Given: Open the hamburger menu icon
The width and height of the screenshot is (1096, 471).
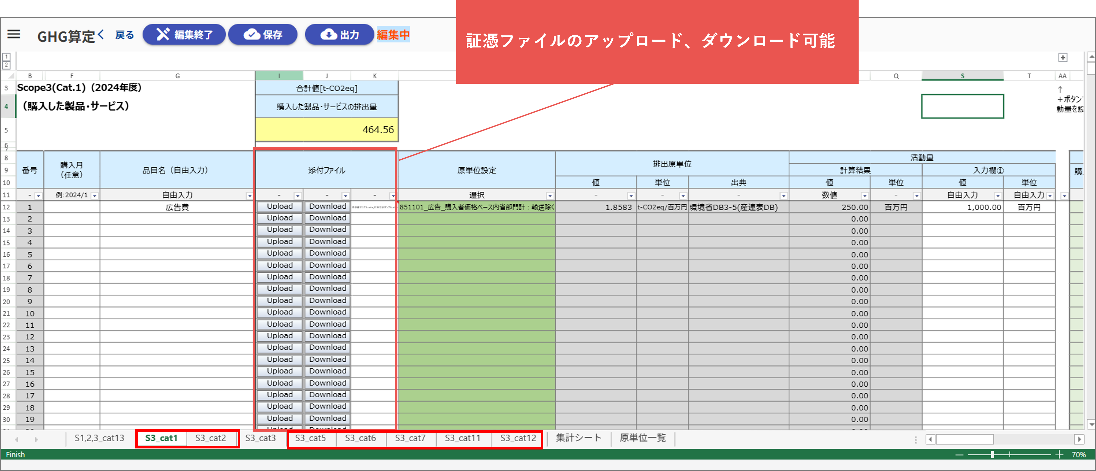Looking at the screenshot, I should point(14,34).
